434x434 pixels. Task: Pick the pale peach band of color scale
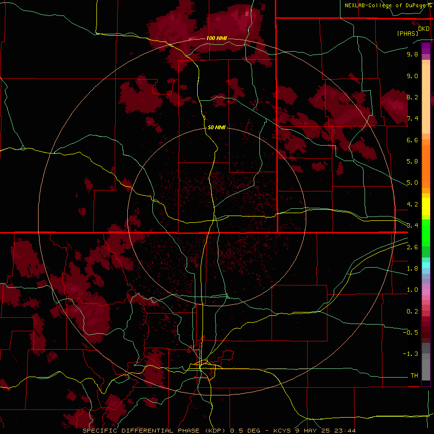426,99
